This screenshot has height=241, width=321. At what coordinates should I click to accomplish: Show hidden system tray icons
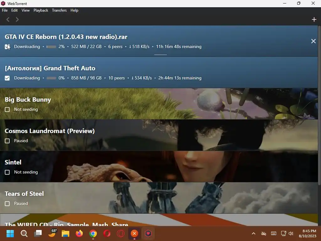253,233
